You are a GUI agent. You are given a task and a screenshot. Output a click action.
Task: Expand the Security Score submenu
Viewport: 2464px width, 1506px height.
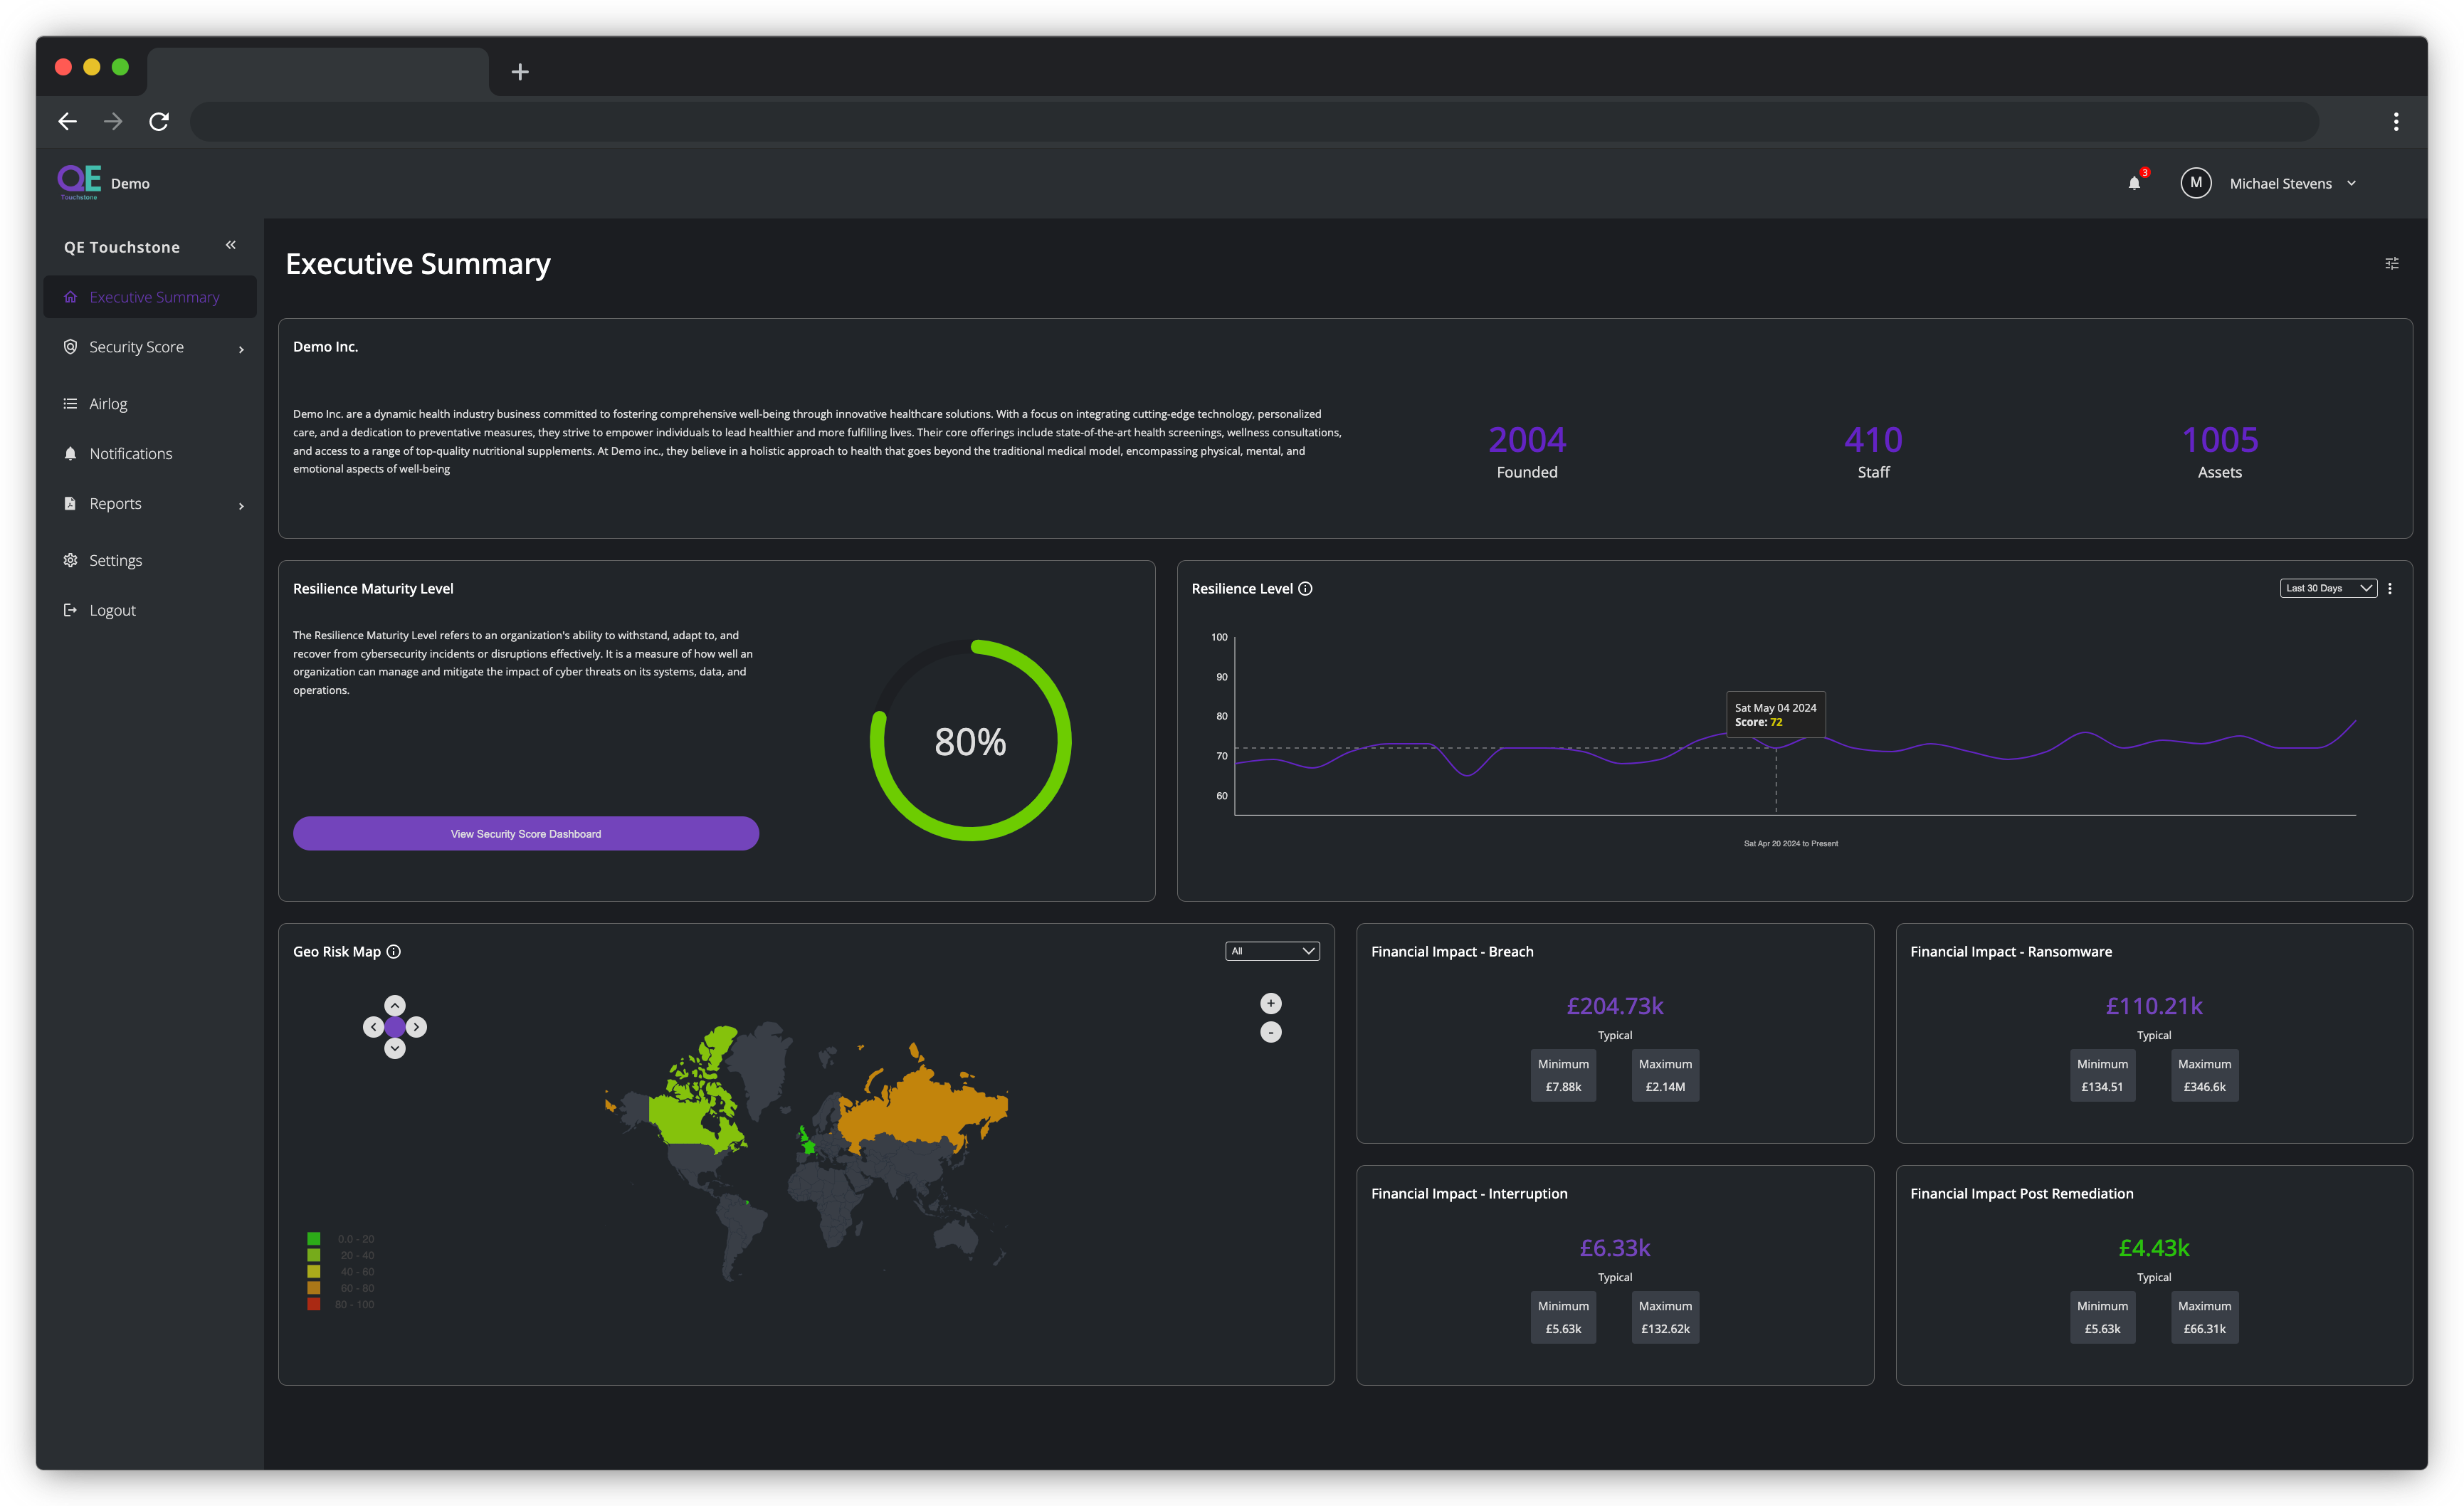(x=241, y=349)
